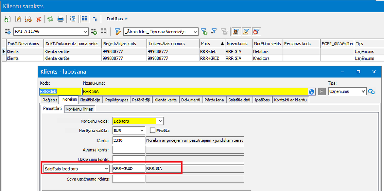Open the Saistītais kreditors dropdown
Screen dimensions: 384x191
pos(106,168)
